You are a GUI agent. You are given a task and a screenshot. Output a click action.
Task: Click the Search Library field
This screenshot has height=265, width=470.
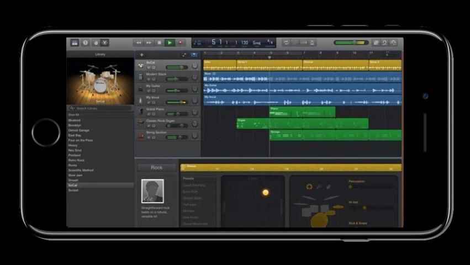[x=100, y=108]
